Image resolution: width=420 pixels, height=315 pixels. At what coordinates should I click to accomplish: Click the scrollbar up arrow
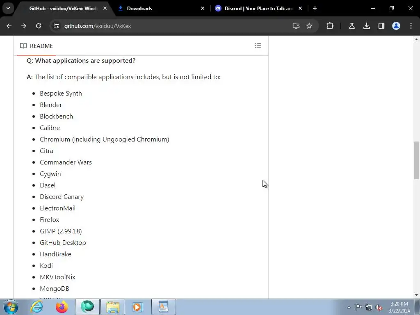pyautogui.click(x=416, y=40)
